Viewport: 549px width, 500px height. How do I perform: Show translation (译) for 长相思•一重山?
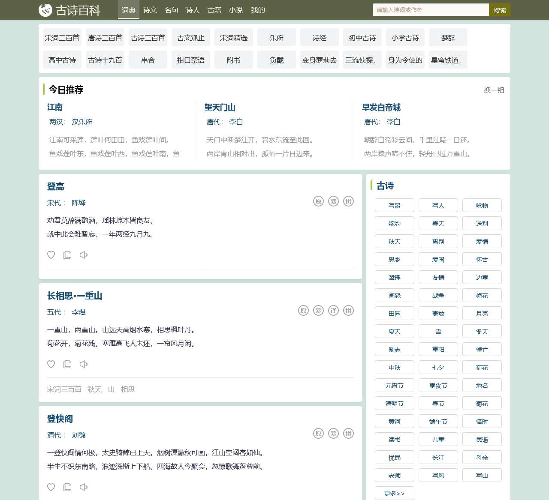[x=333, y=311]
